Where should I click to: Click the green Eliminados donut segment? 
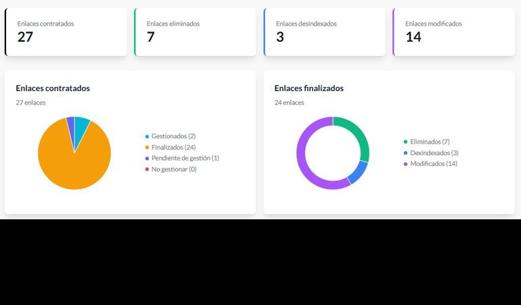[x=359, y=134]
